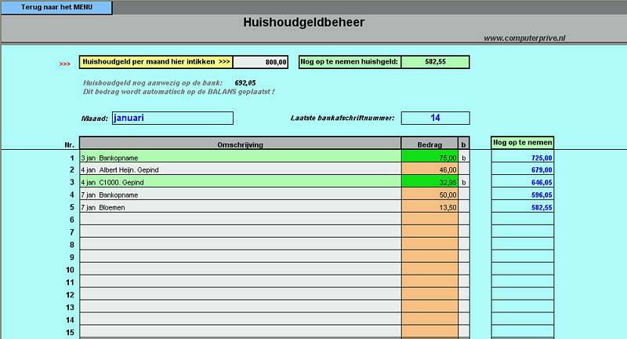Click the 'Omschrijving' column header
Screen dimensions: 627x339
tap(240, 144)
